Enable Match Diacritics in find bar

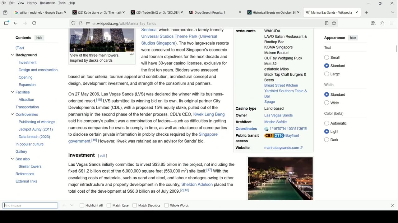(135, 205)
